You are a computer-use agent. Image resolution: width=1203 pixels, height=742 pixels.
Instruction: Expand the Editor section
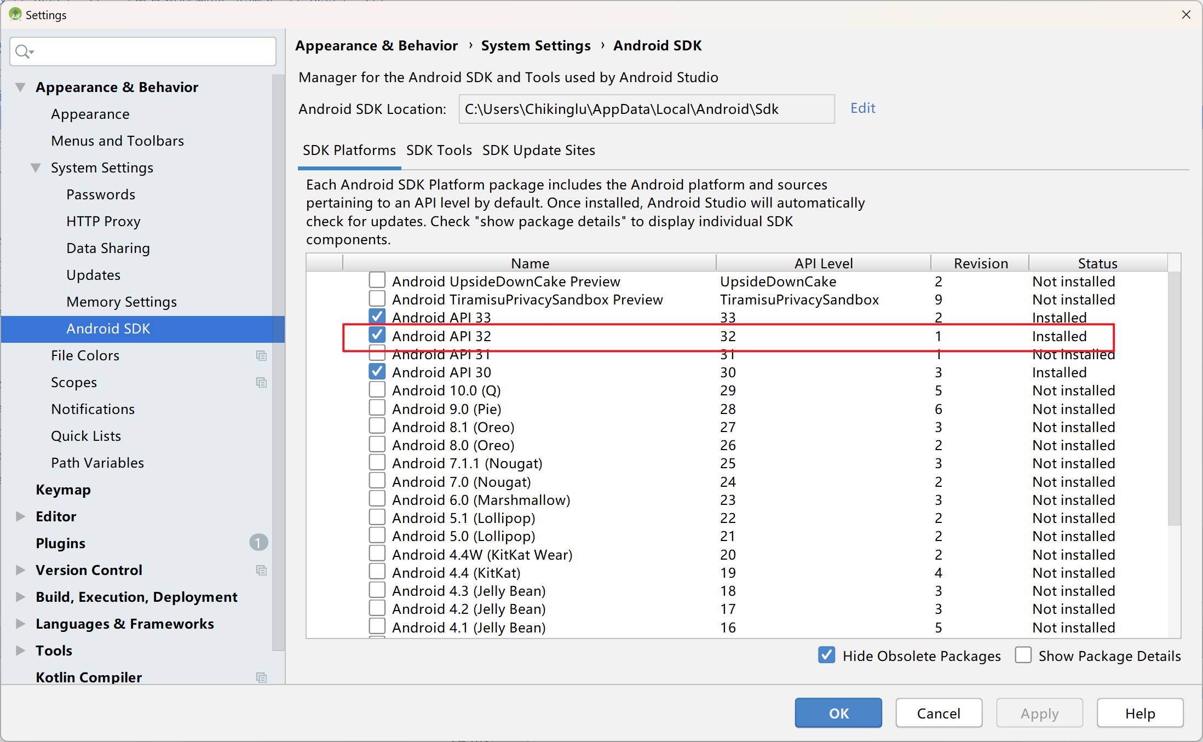point(21,516)
